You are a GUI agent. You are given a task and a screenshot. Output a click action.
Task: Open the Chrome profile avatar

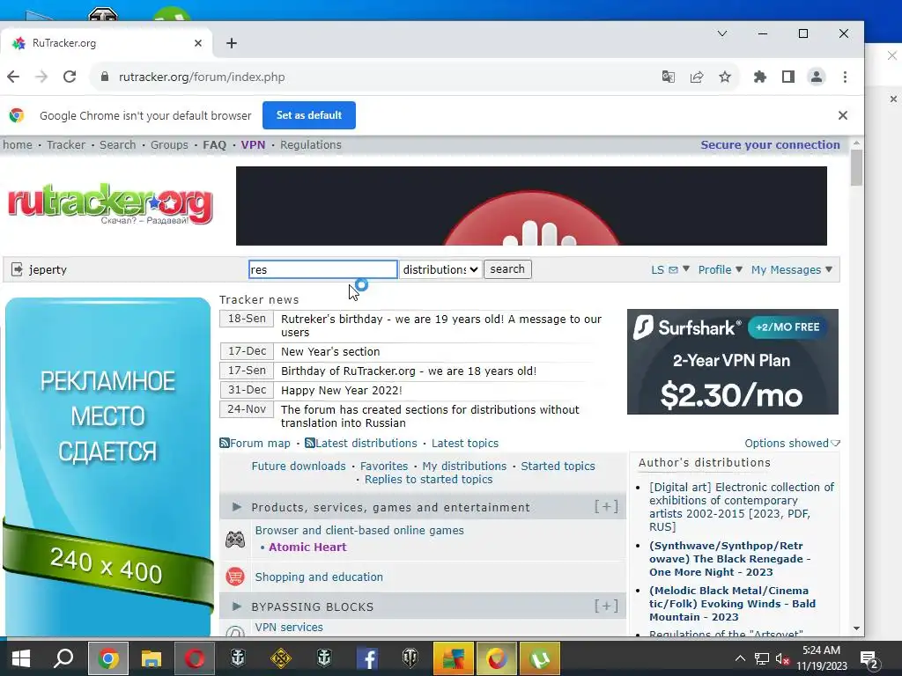pyautogui.click(x=817, y=77)
